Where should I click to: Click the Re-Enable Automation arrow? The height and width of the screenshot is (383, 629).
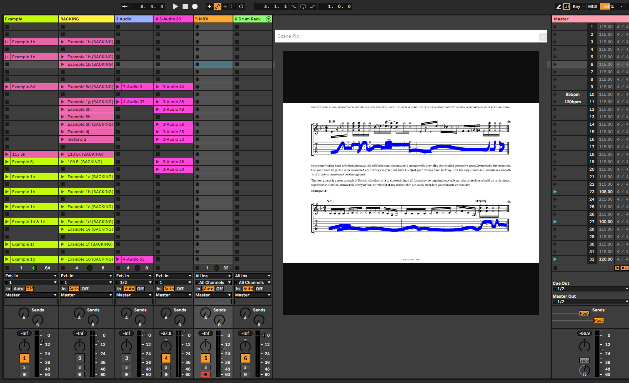(x=225, y=6)
